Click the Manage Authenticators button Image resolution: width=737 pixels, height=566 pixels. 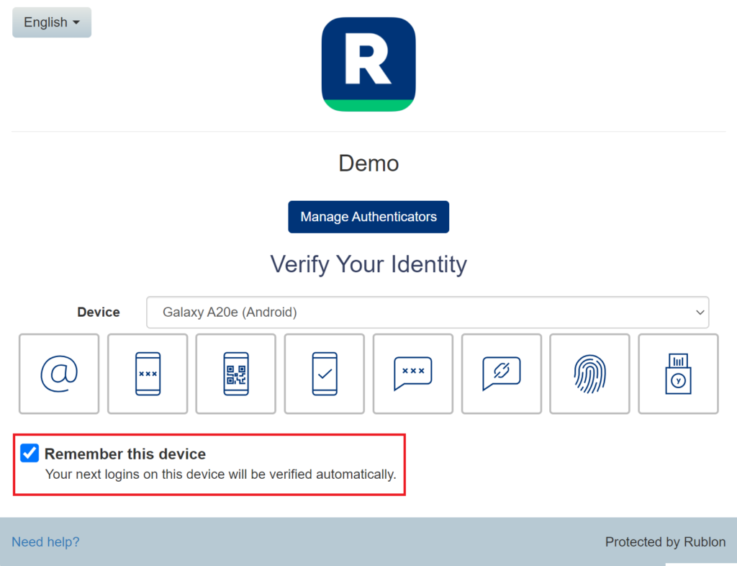point(368,217)
